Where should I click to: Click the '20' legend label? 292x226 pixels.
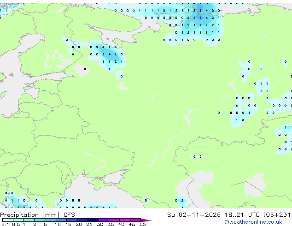79,224
